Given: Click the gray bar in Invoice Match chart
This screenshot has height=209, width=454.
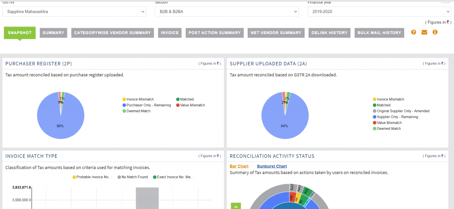Looking at the screenshot, I should click(x=147, y=198).
